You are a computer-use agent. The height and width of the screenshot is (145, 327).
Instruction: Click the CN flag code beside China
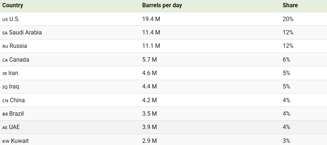point(5,100)
